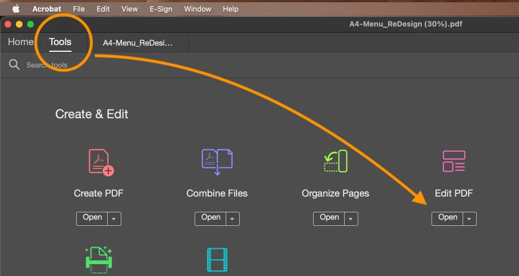Click the Create PDF tool icon
519x276 pixels.
(101, 163)
